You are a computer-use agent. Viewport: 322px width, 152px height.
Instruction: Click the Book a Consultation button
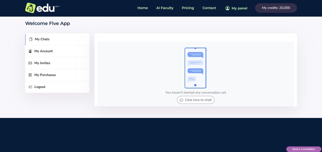click(303, 149)
